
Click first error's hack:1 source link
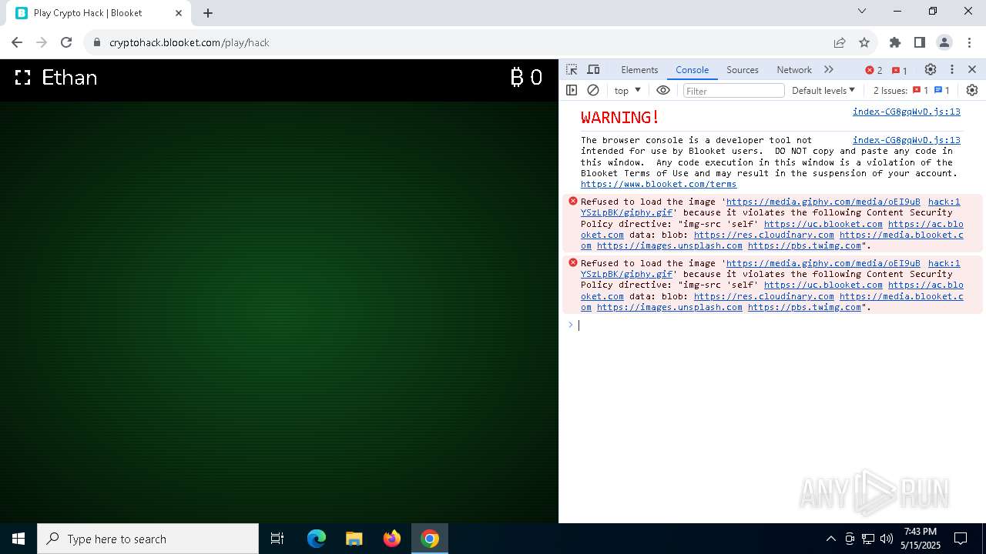coord(944,202)
